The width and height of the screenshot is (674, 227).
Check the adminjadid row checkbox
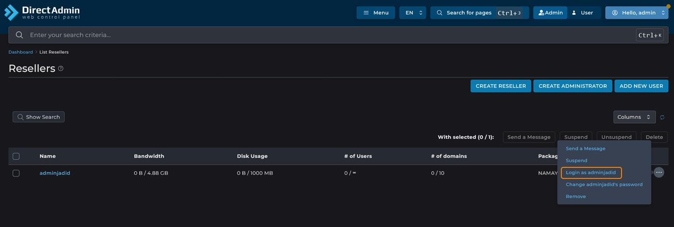16,173
